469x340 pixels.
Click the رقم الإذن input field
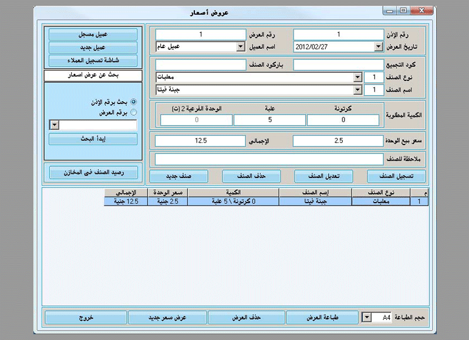pos(339,35)
